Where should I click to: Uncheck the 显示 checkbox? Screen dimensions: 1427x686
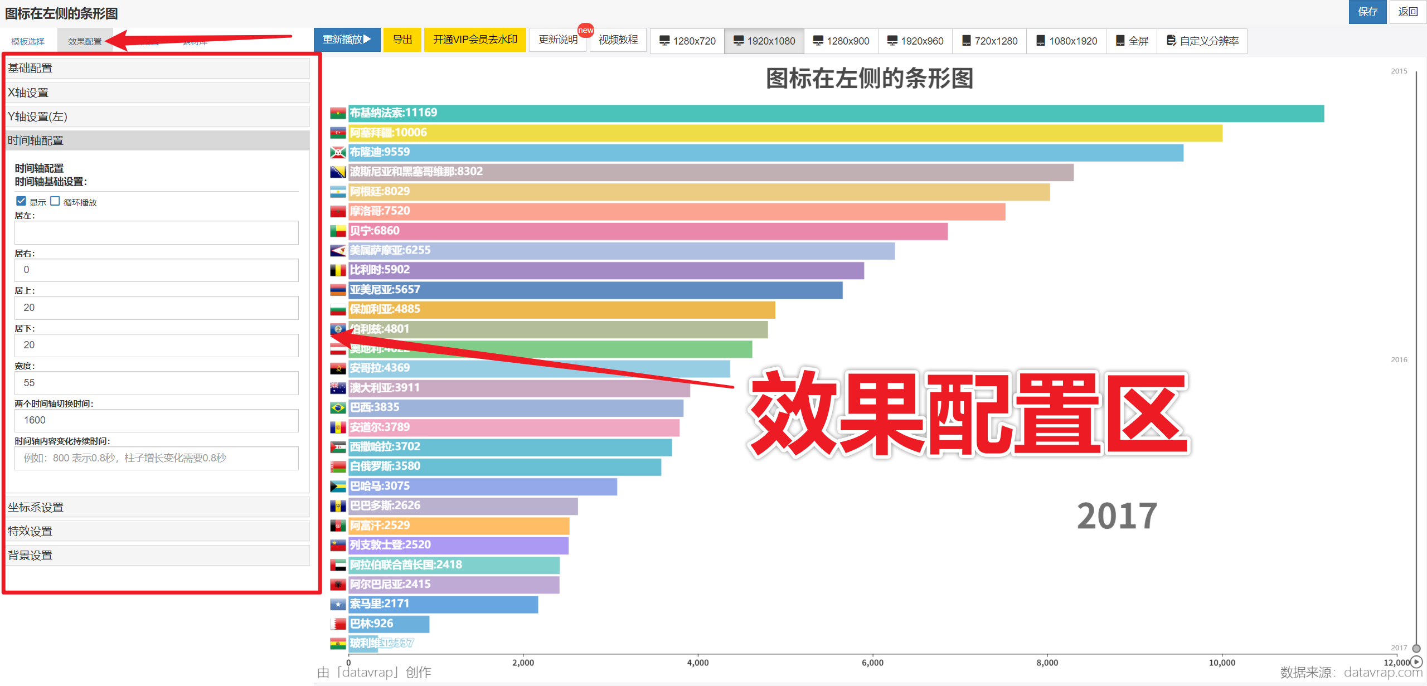pyautogui.click(x=21, y=201)
